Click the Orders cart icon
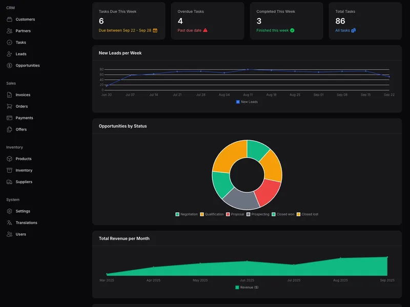 click(9, 106)
